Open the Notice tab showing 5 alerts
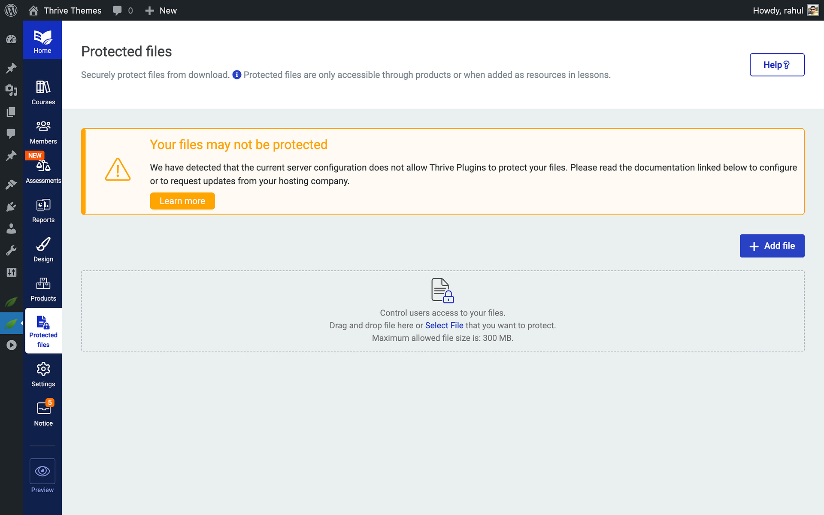Screen dimensions: 824x515 click(x=42, y=412)
